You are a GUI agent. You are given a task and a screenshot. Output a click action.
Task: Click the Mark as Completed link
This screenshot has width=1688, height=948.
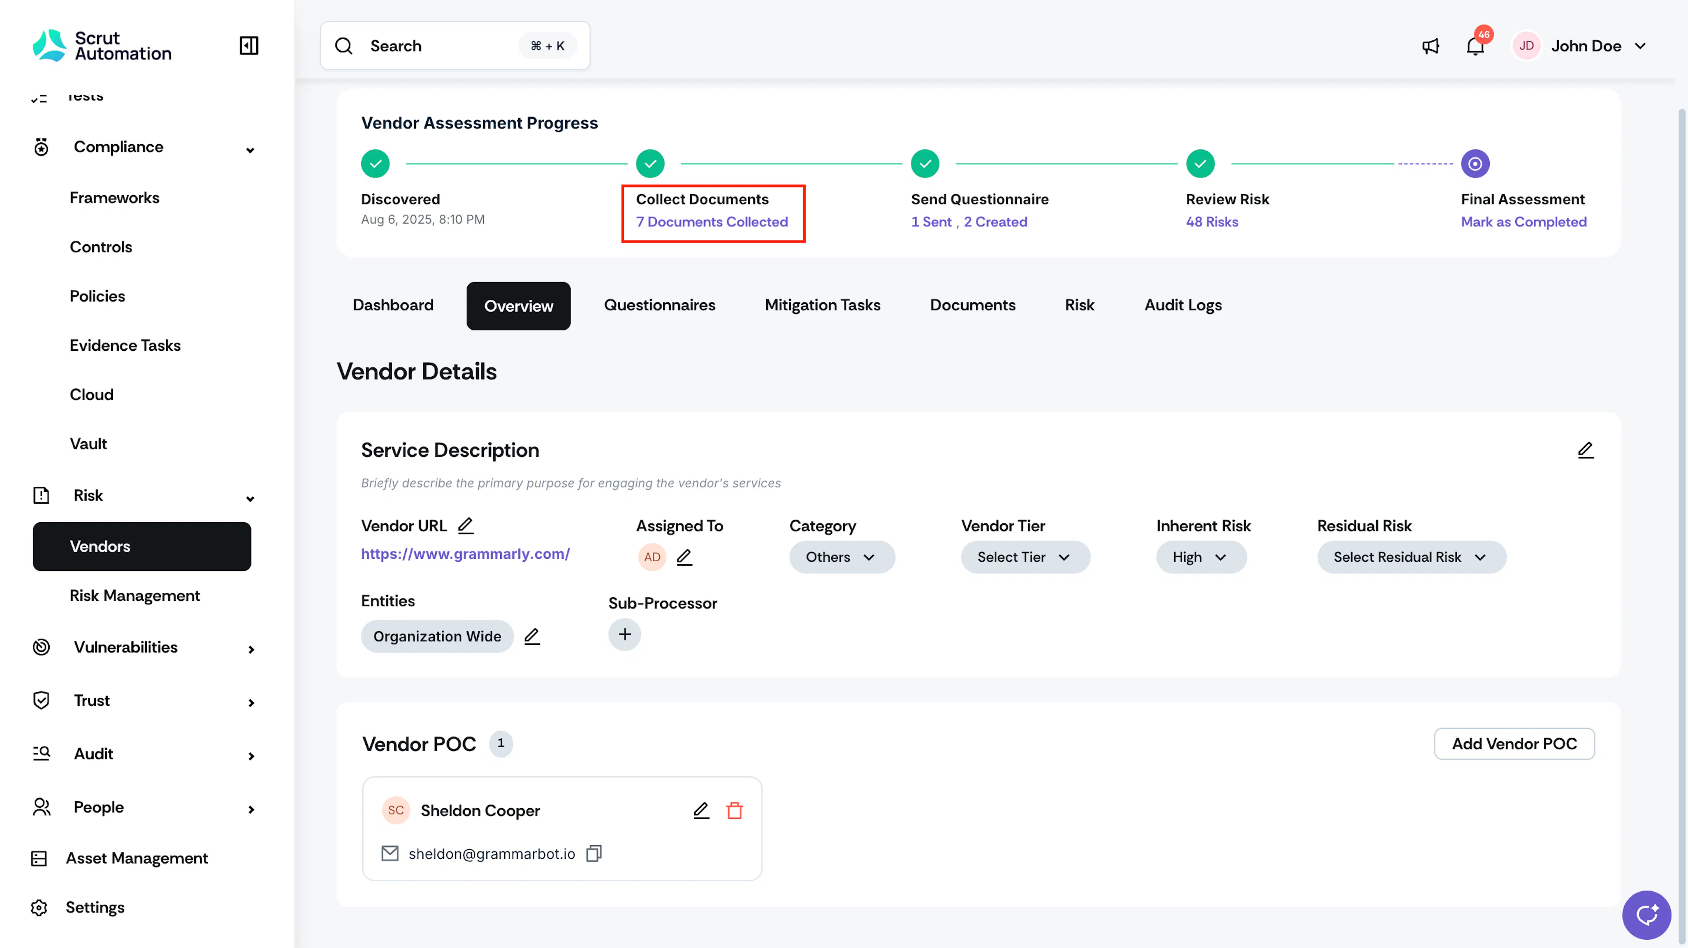tap(1524, 222)
